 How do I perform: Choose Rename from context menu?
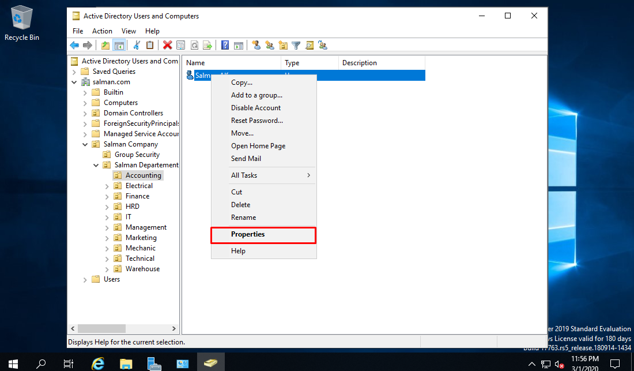263,218
